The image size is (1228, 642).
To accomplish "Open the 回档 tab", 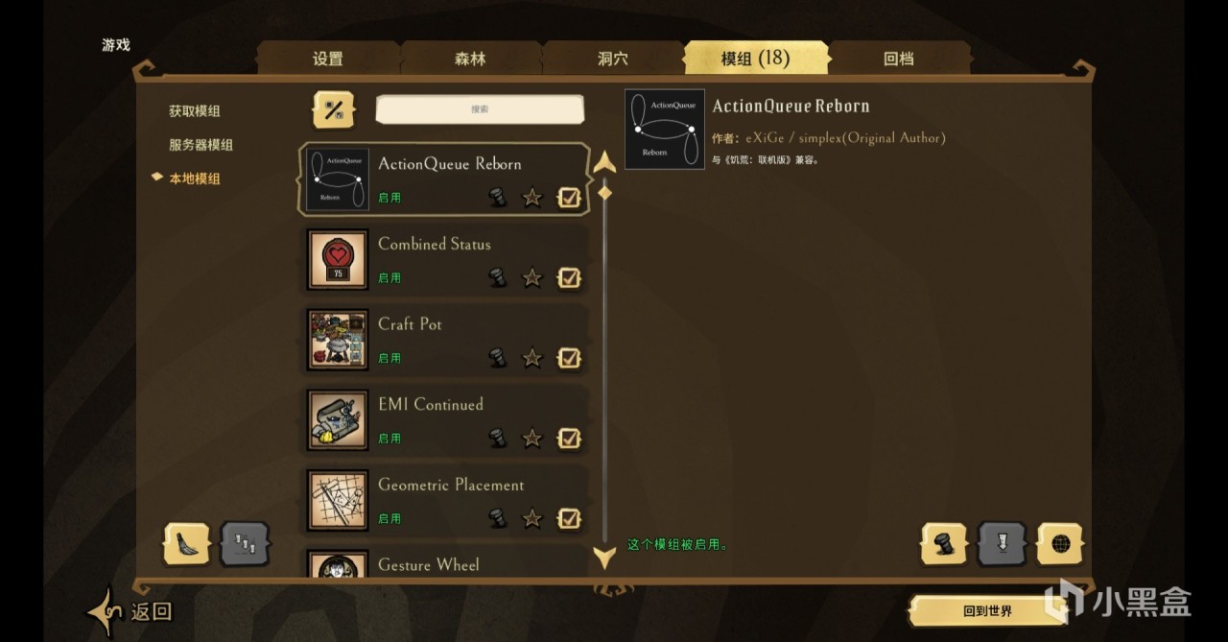I will tap(899, 59).
